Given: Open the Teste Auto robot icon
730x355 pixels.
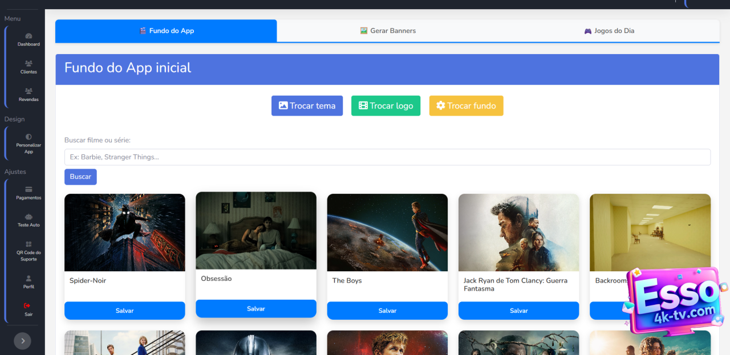Looking at the screenshot, I should coord(29,217).
